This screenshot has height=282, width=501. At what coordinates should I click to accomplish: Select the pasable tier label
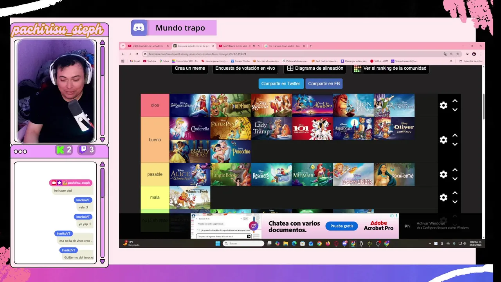(x=155, y=174)
